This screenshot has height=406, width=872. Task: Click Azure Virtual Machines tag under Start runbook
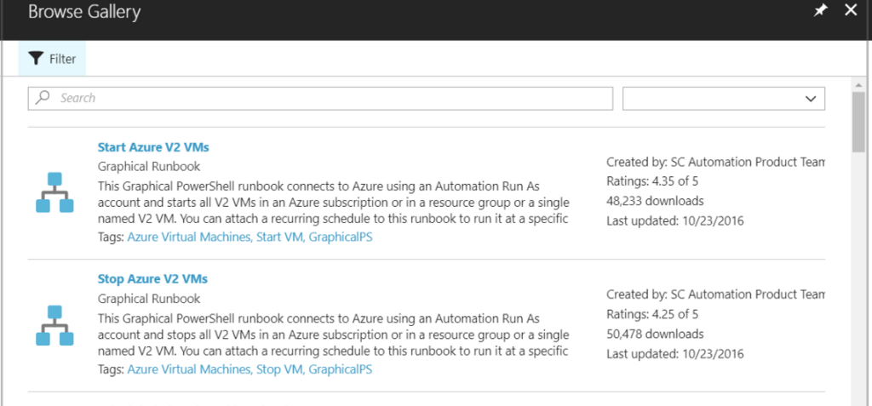coord(188,237)
